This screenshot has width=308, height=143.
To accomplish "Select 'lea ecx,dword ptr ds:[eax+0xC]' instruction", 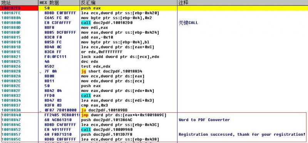I will pyautogui.click(x=117, y=47).
